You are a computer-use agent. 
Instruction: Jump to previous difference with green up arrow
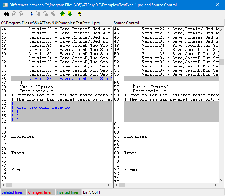point(62,14)
